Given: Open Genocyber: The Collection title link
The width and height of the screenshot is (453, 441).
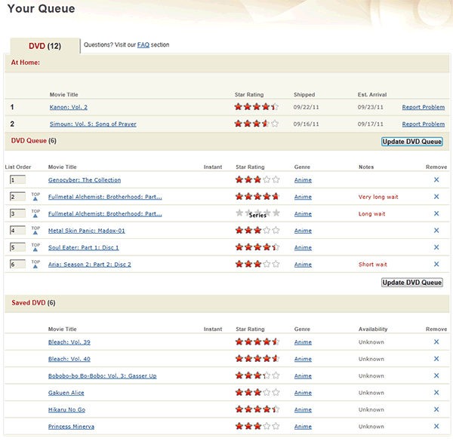Looking at the screenshot, I should click(x=85, y=180).
